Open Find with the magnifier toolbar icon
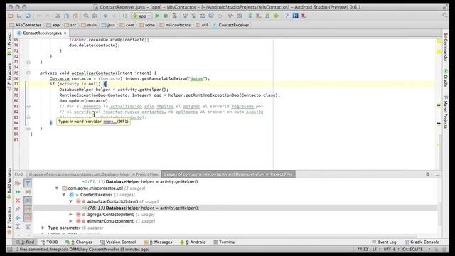 (x=86, y=16)
